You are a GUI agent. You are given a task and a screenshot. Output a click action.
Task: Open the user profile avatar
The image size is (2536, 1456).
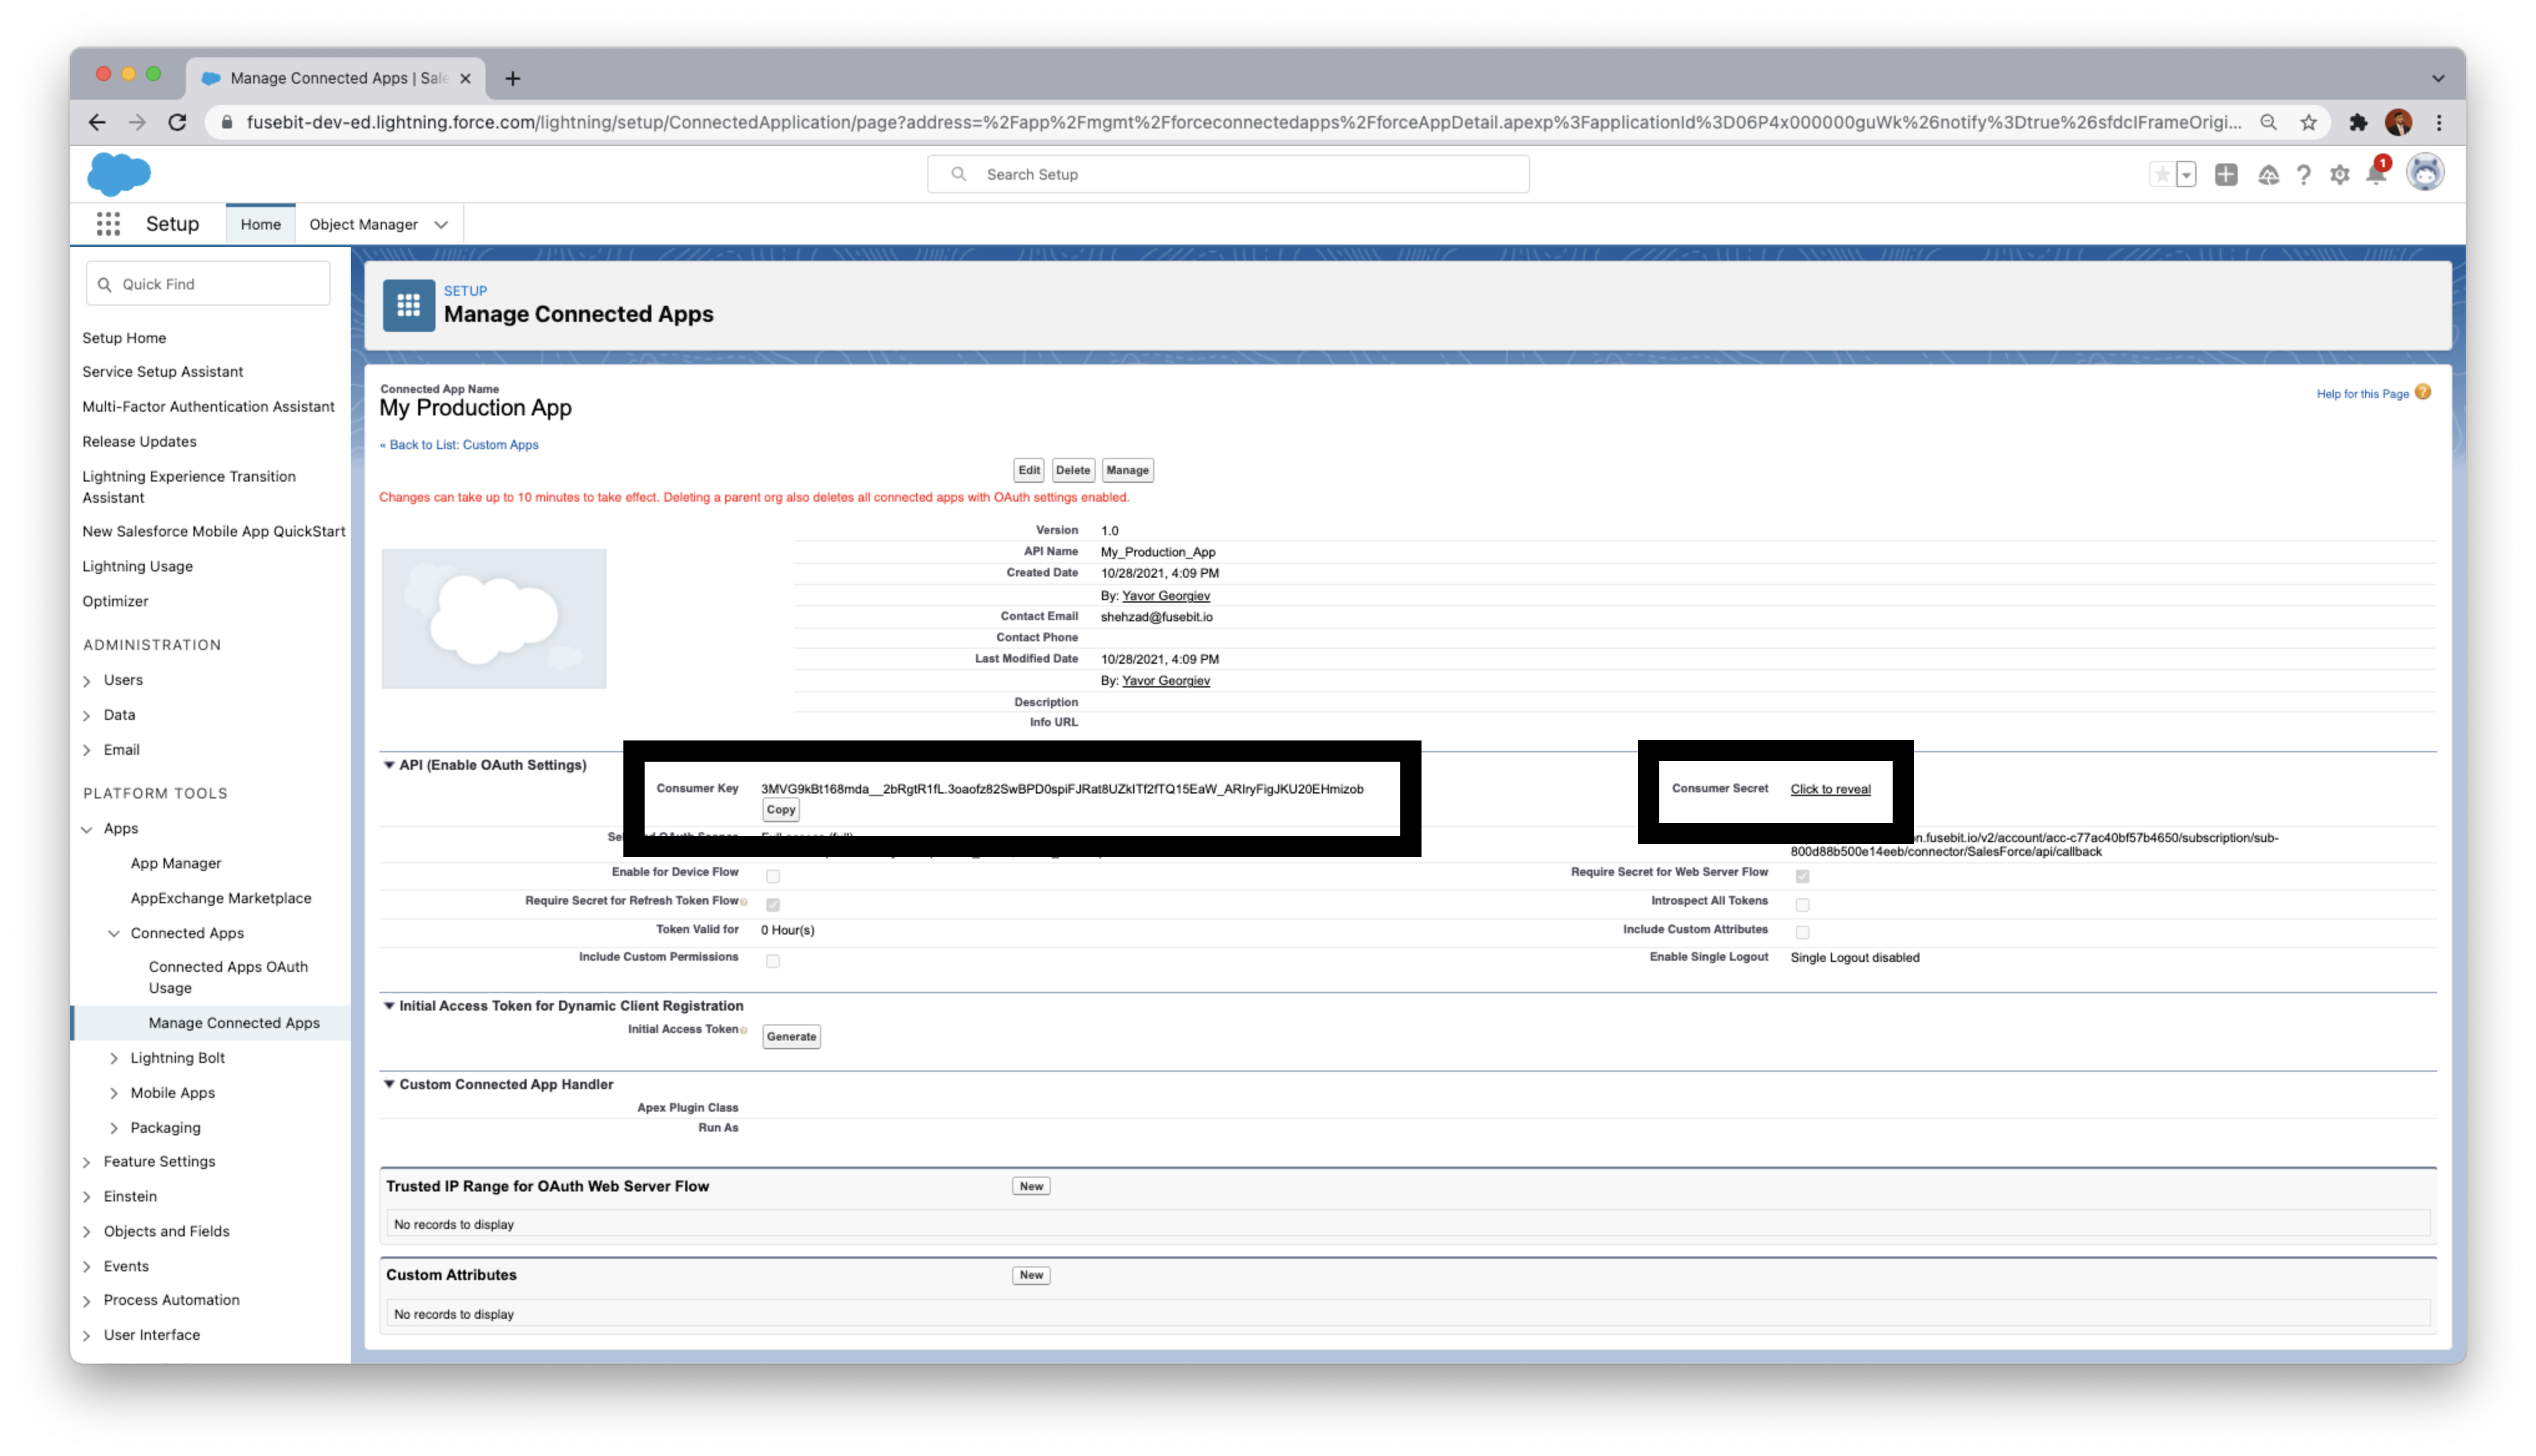[x=2425, y=173]
